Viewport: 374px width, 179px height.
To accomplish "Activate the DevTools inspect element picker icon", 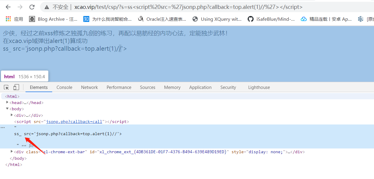I will pos(6,87).
